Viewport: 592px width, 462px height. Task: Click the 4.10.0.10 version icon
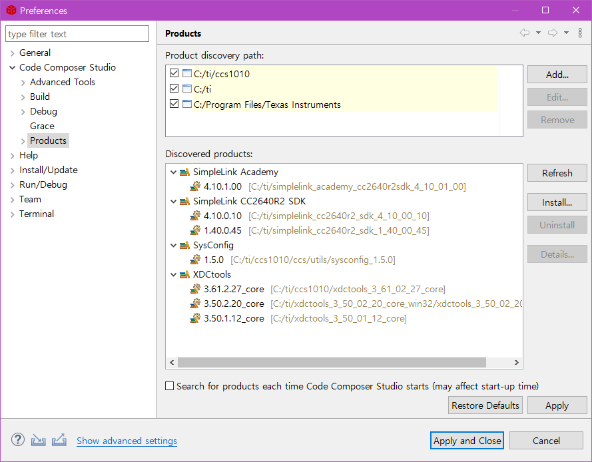pos(195,216)
